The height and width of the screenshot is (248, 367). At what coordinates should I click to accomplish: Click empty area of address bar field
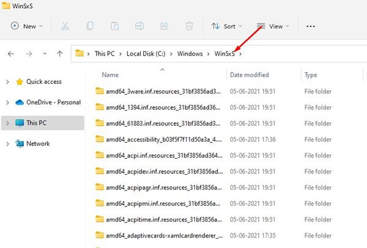coord(304,54)
